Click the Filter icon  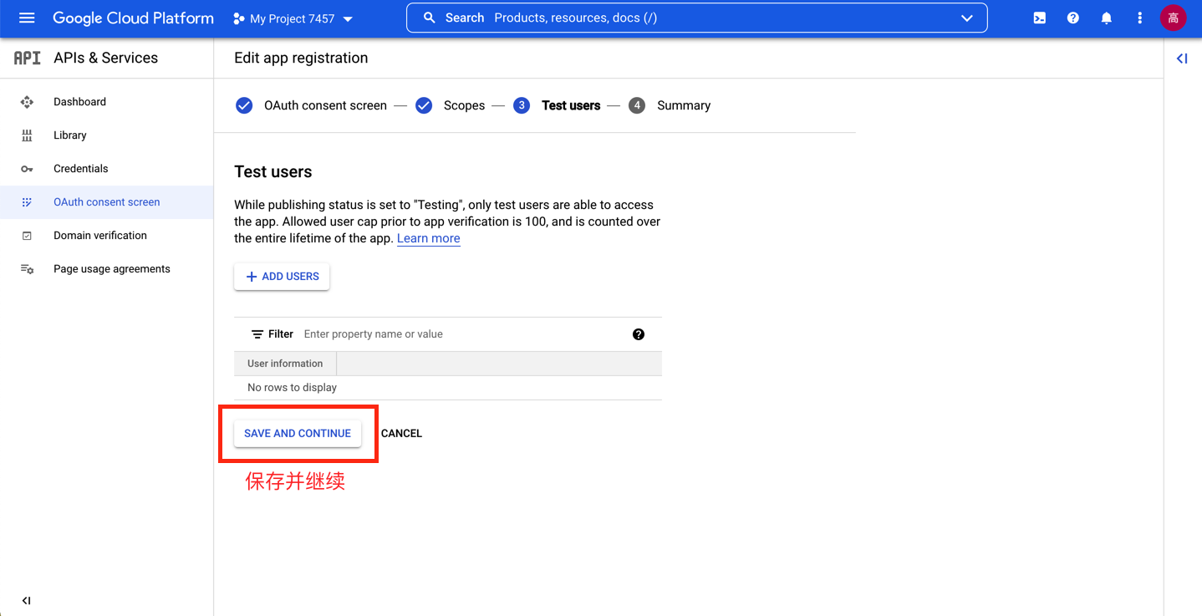[257, 334]
